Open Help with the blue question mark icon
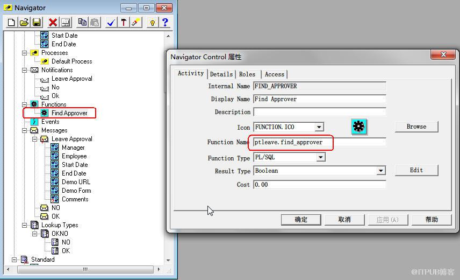460x280 pixels. coord(165,23)
